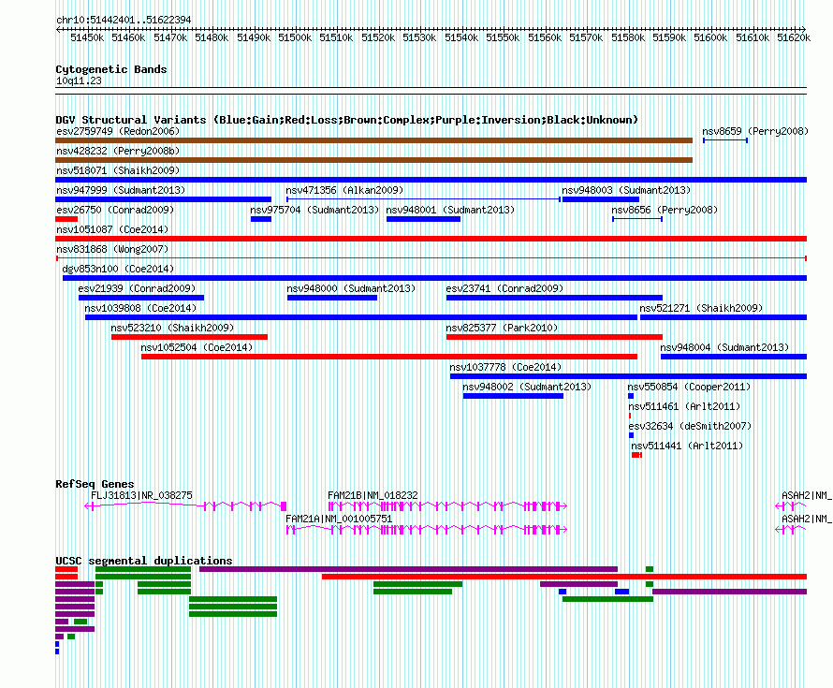Select nsv948000 (Sudmant2013) label

[351, 288]
